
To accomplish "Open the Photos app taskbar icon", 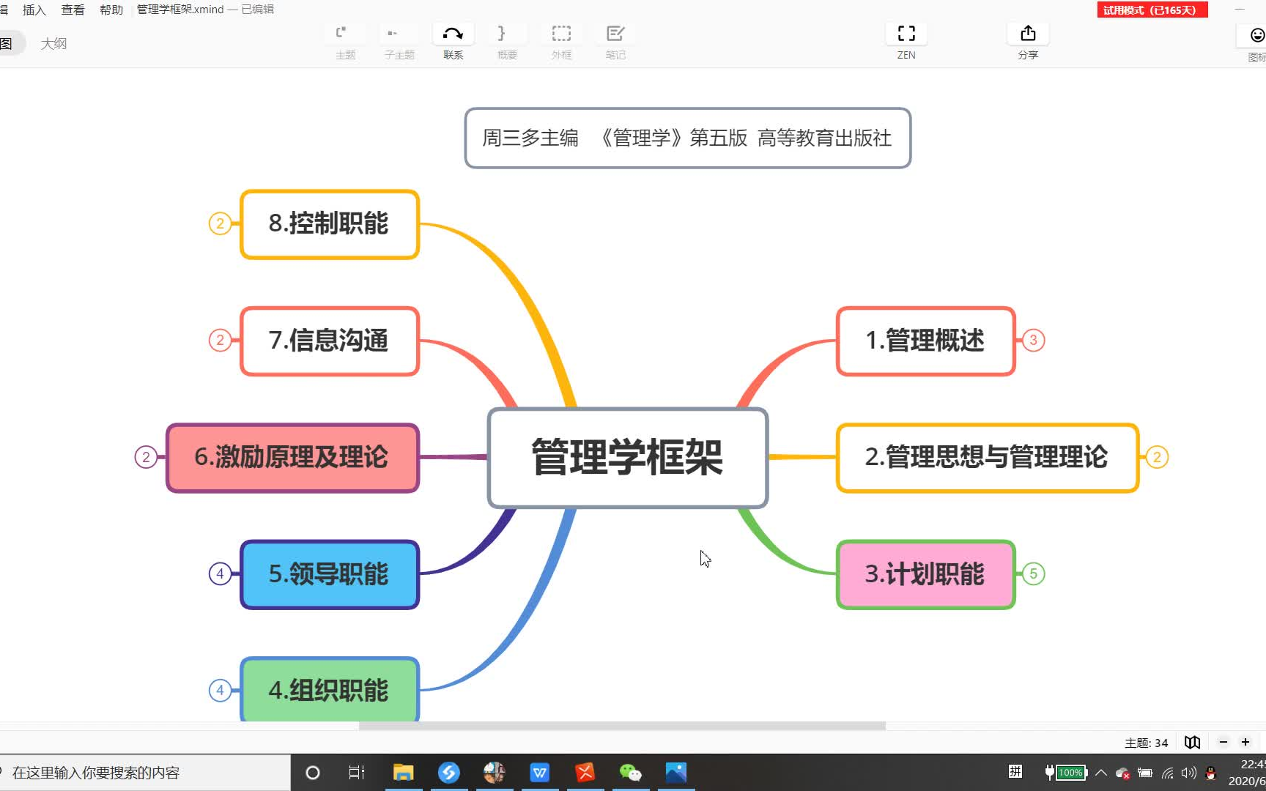I will tap(675, 772).
